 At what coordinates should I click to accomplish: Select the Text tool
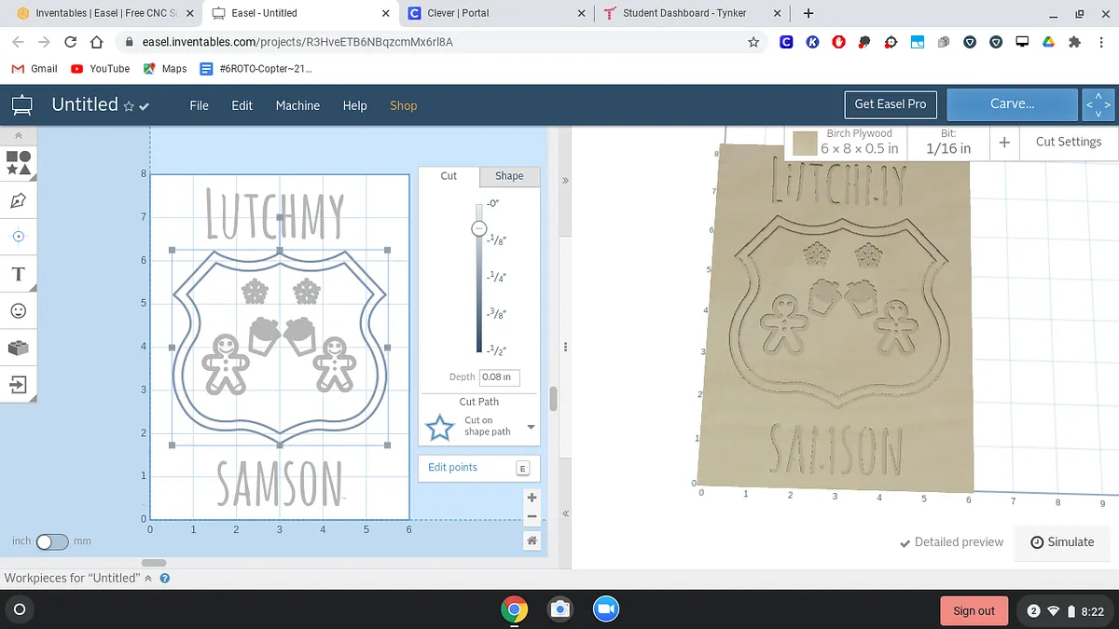click(19, 274)
